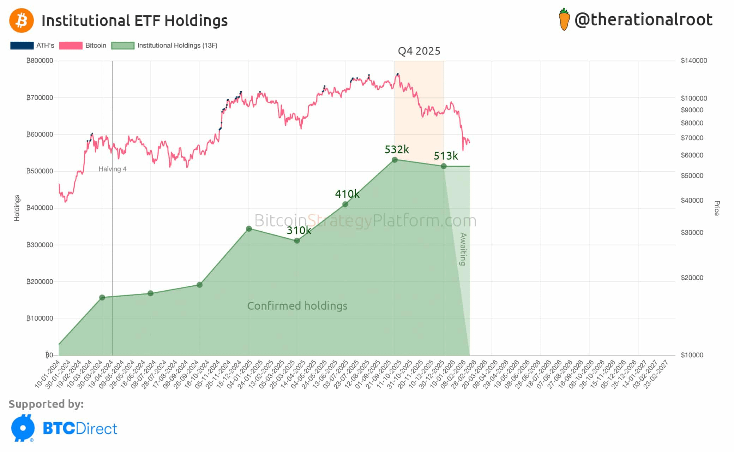Click the pink Bitcoin legend color swatch
Screen dimensions: 734x452
(71, 46)
